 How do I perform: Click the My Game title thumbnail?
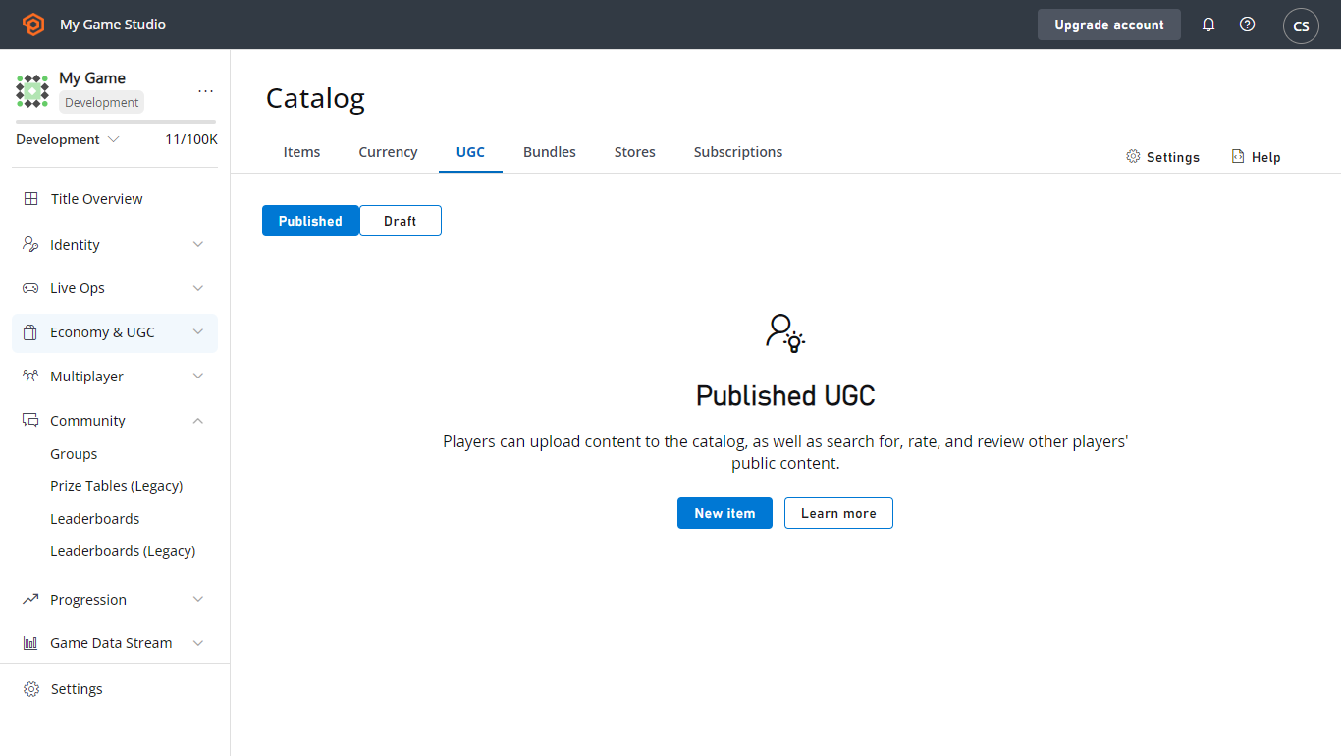(32, 91)
